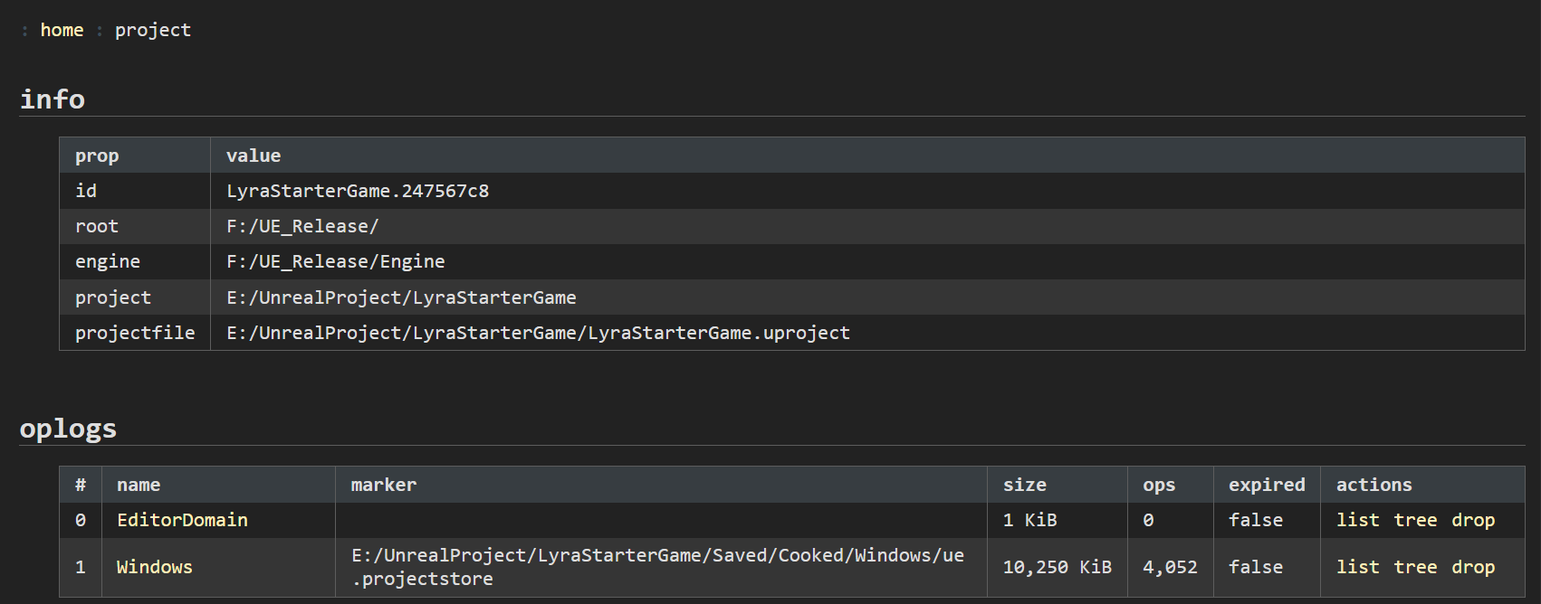Open the EditorDomain oplog link
The image size is (1541, 604).
click(x=182, y=520)
